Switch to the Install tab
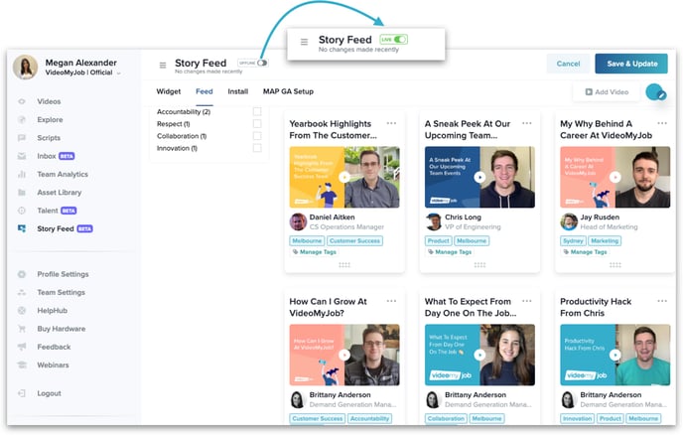Image resolution: width=683 pixels, height=435 pixels. click(238, 91)
